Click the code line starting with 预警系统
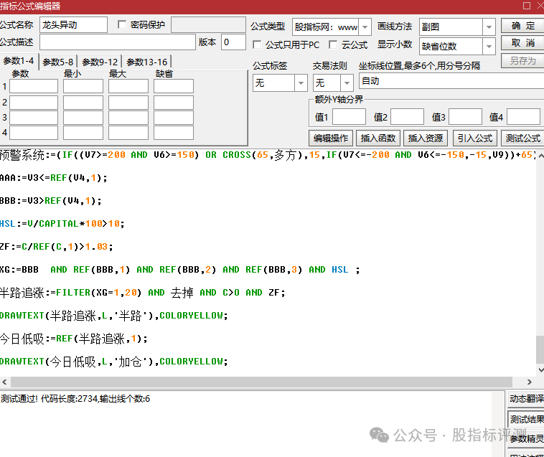The width and height of the screenshot is (544, 457). click(268, 155)
